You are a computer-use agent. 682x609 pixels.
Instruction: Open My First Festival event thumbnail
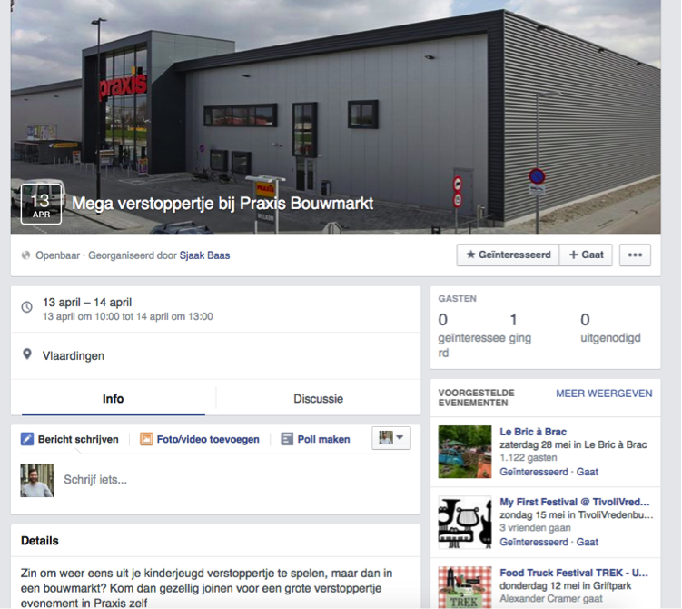(x=465, y=523)
